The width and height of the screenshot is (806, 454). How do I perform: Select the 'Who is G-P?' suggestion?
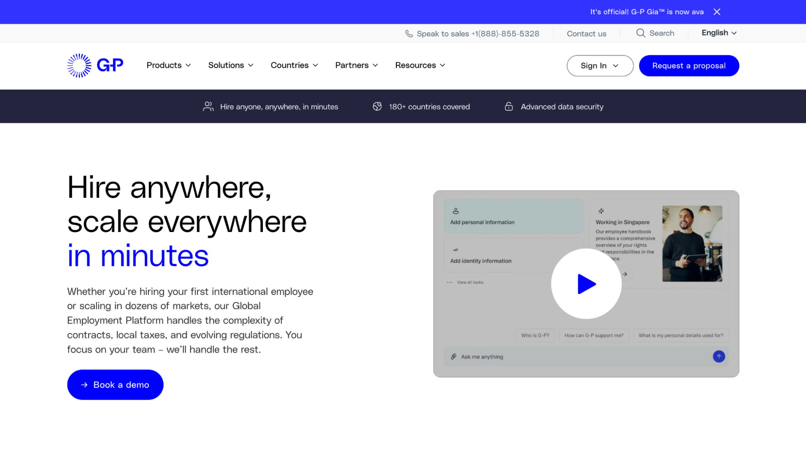[535, 335]
